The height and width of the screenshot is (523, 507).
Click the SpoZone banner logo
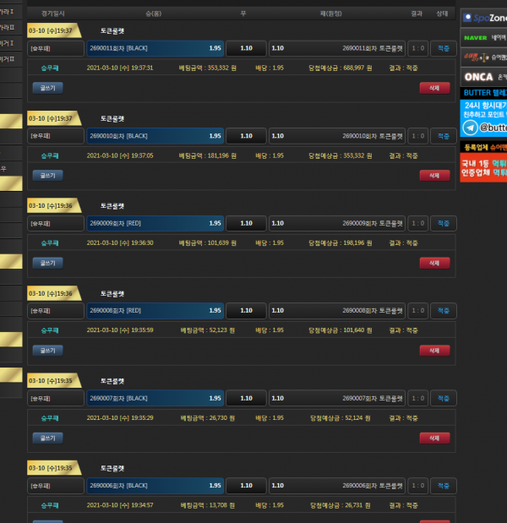click(483, 17)
